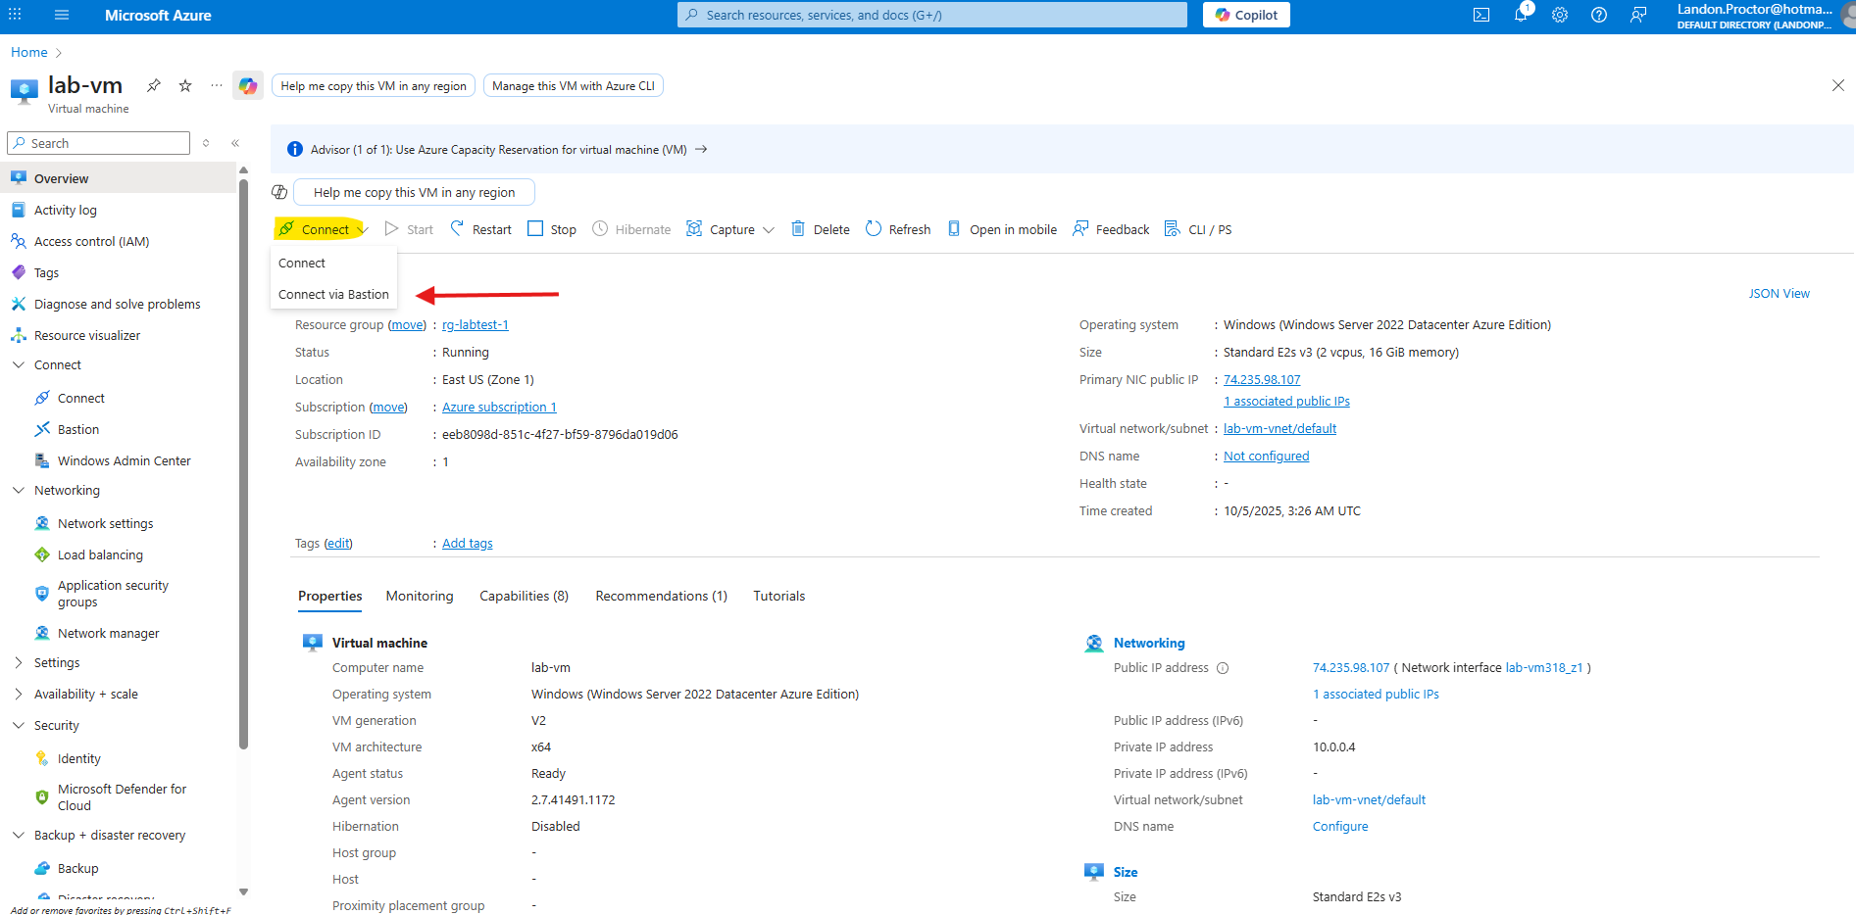Screen dimensions: 1856x915
Task: Click Hibernate in the toolbar
Action: tap(631, 229)
